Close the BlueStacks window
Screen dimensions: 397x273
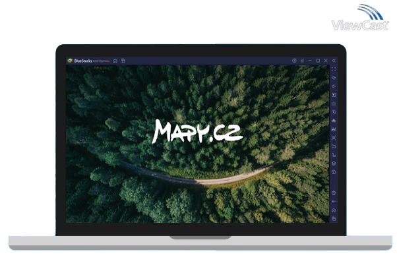[326, 61]
